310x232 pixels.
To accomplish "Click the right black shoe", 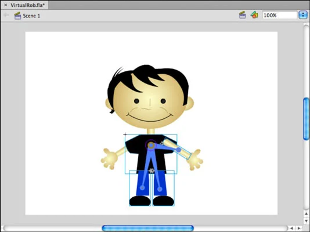I will (x=163, y=201).
